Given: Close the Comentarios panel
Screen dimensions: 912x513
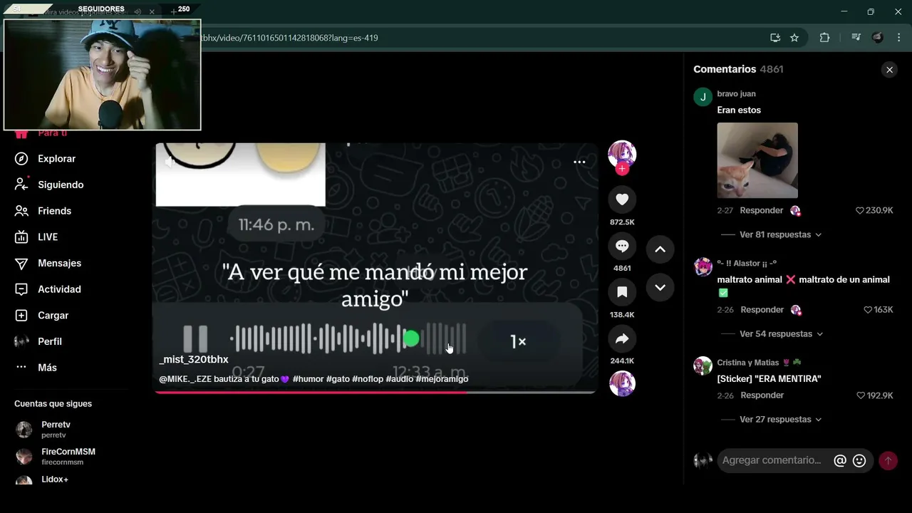Looking at the screenshot, I should coord(889,70).
